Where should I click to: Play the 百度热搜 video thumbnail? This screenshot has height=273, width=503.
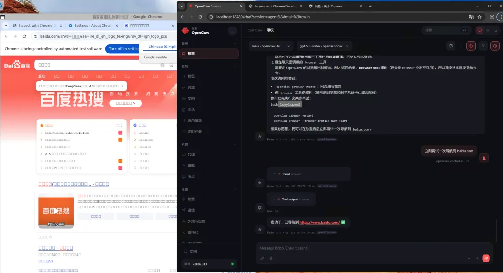(56, 211)
